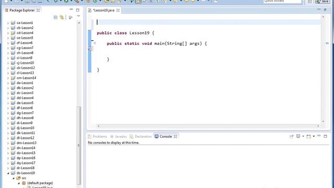Close the Package Explorer tab

tap(38, 10)
